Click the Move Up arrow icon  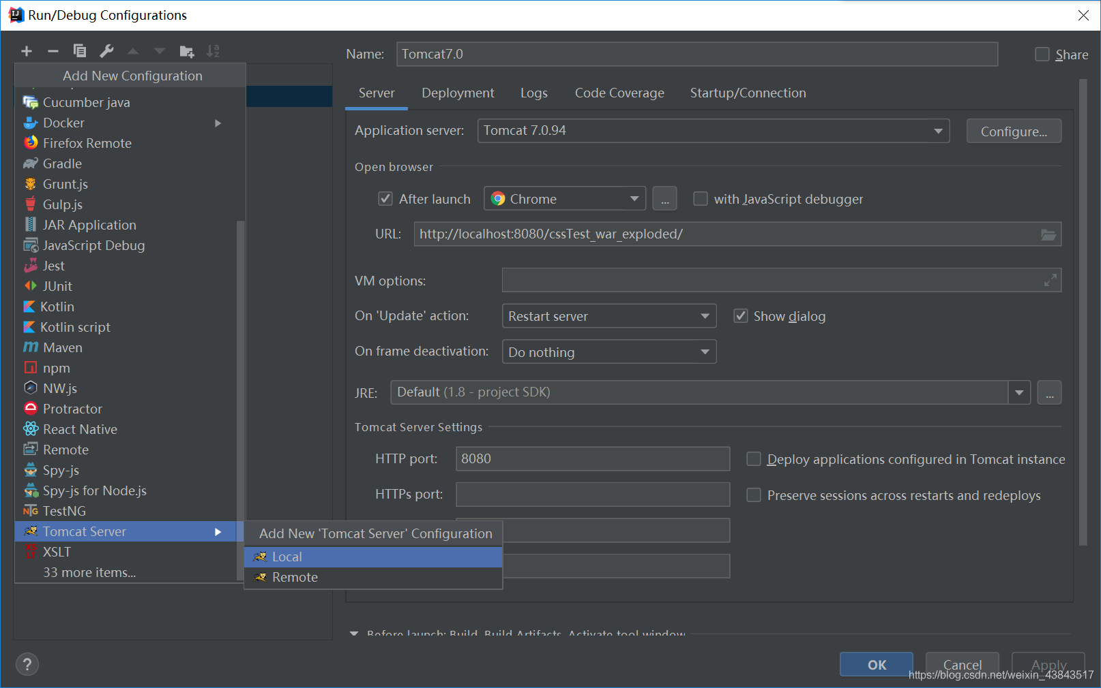pyautogui.click(x=133, y=51)
